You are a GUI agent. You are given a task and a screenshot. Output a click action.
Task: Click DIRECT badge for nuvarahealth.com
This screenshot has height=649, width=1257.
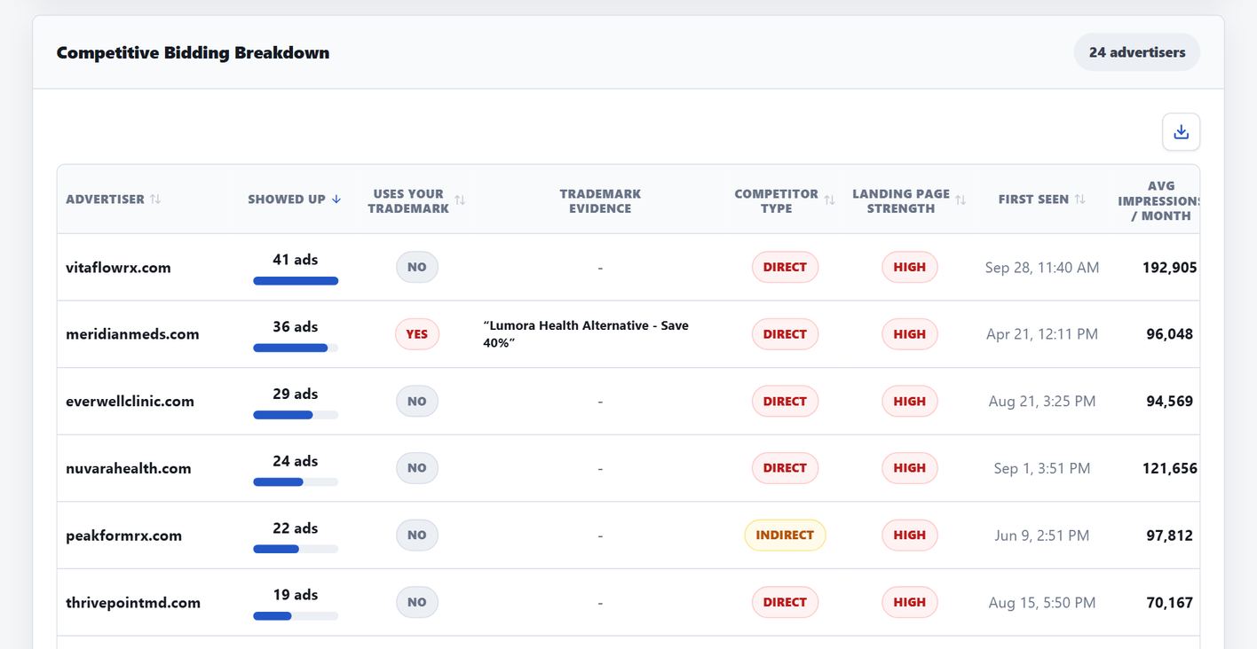click(x=785, y=468)
